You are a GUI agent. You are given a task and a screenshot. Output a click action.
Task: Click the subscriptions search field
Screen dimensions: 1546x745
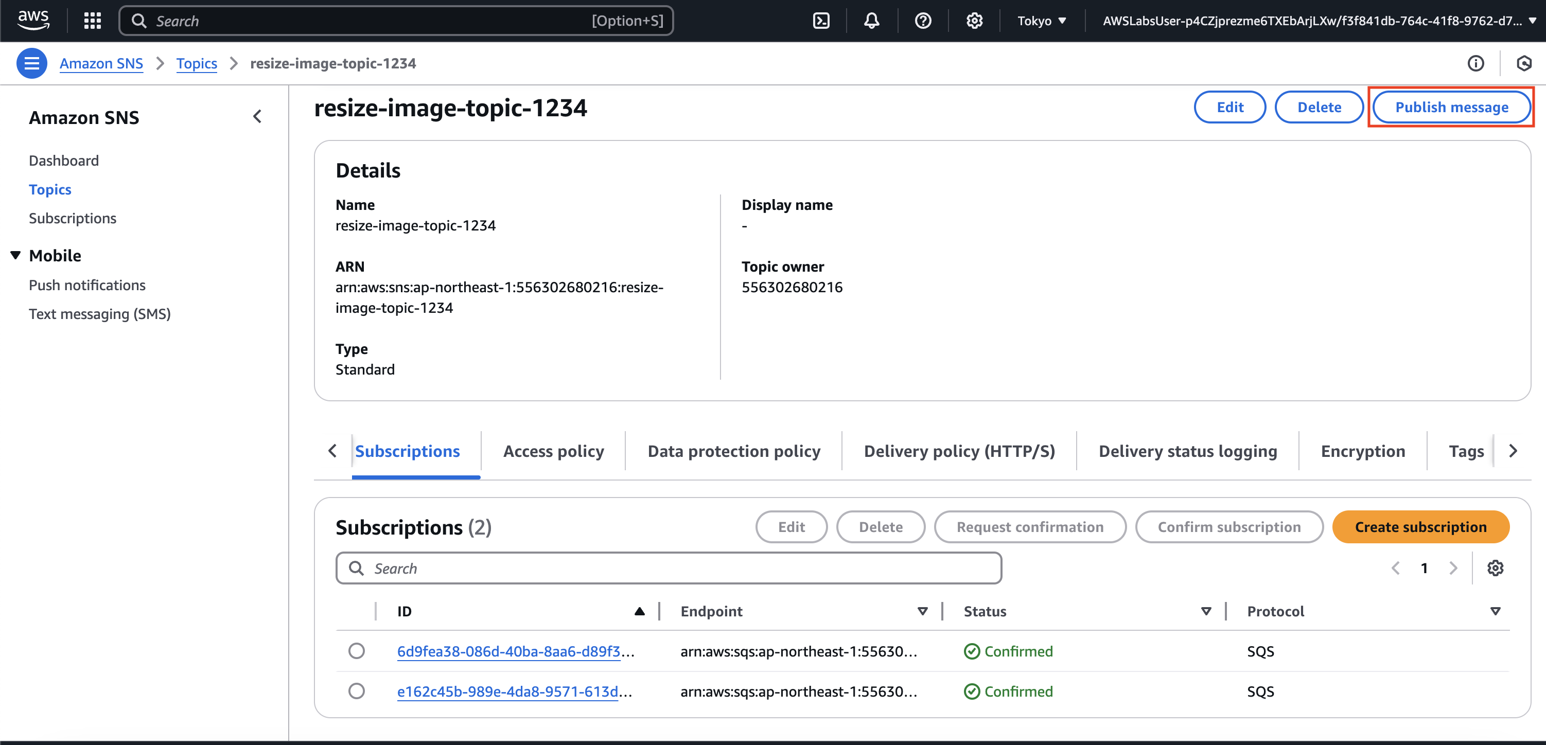669,568
